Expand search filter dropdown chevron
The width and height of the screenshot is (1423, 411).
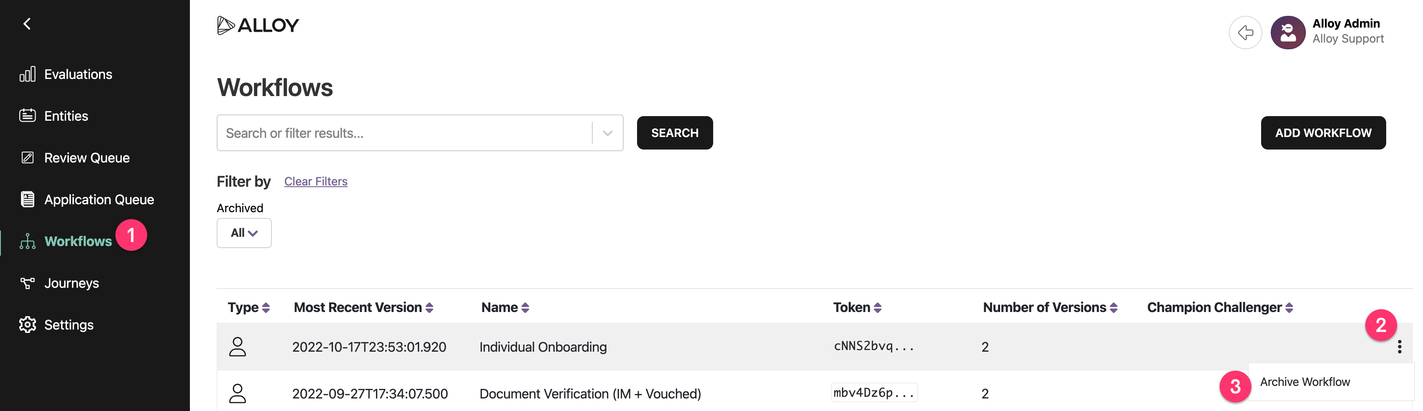pyautogui.click(x=607, y=133)
